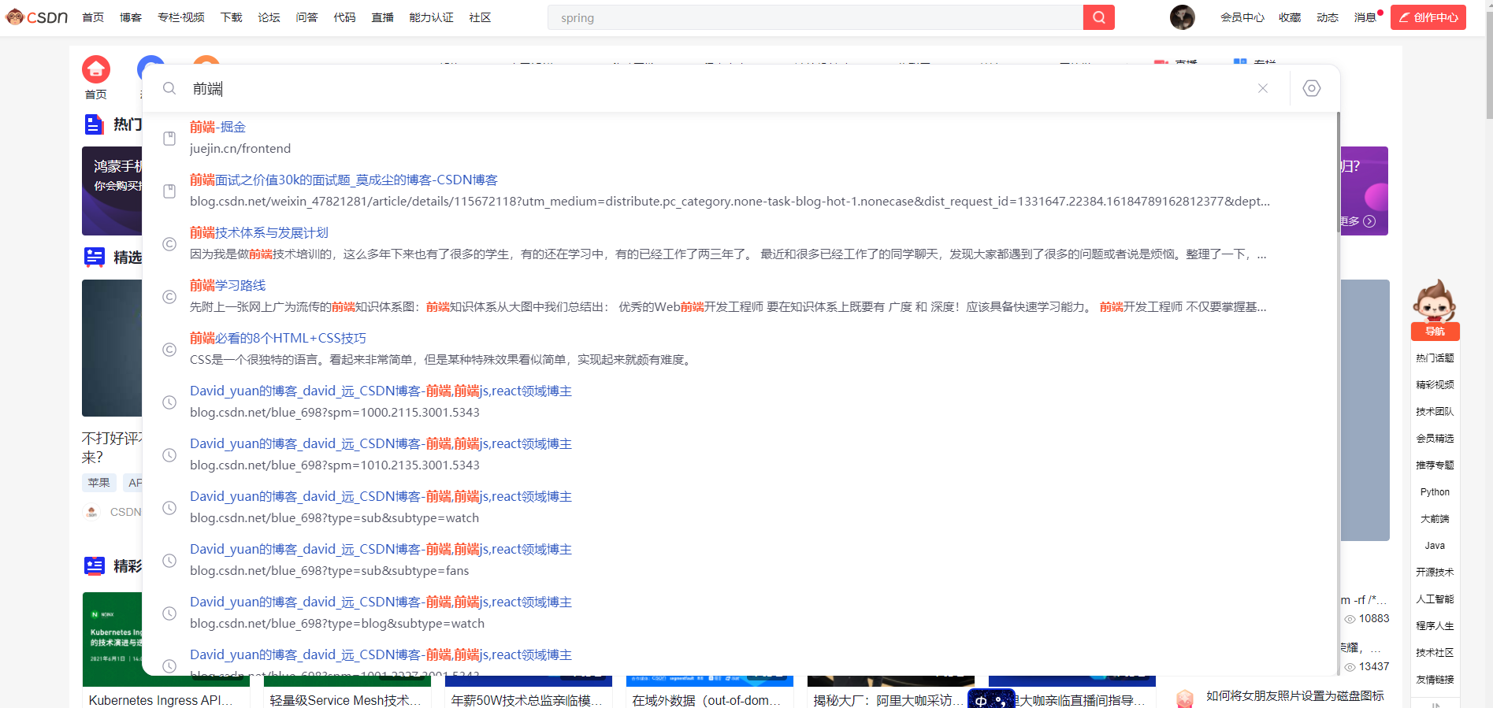Click the header spring search field

815,17
